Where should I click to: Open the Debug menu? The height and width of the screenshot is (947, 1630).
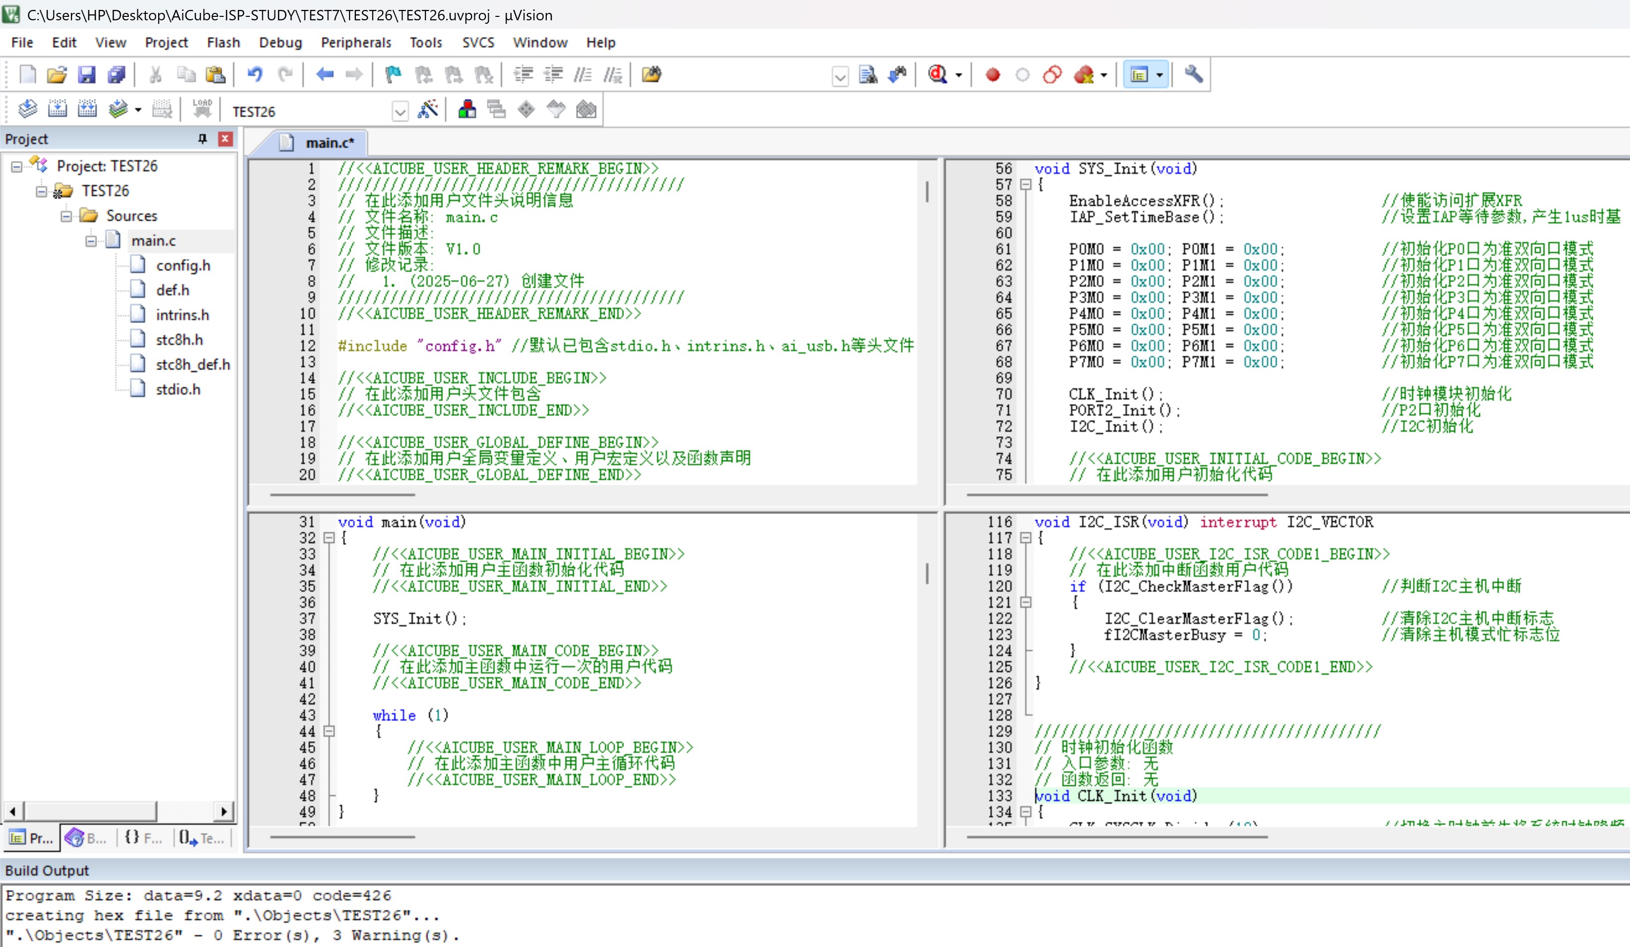[280, 43]
